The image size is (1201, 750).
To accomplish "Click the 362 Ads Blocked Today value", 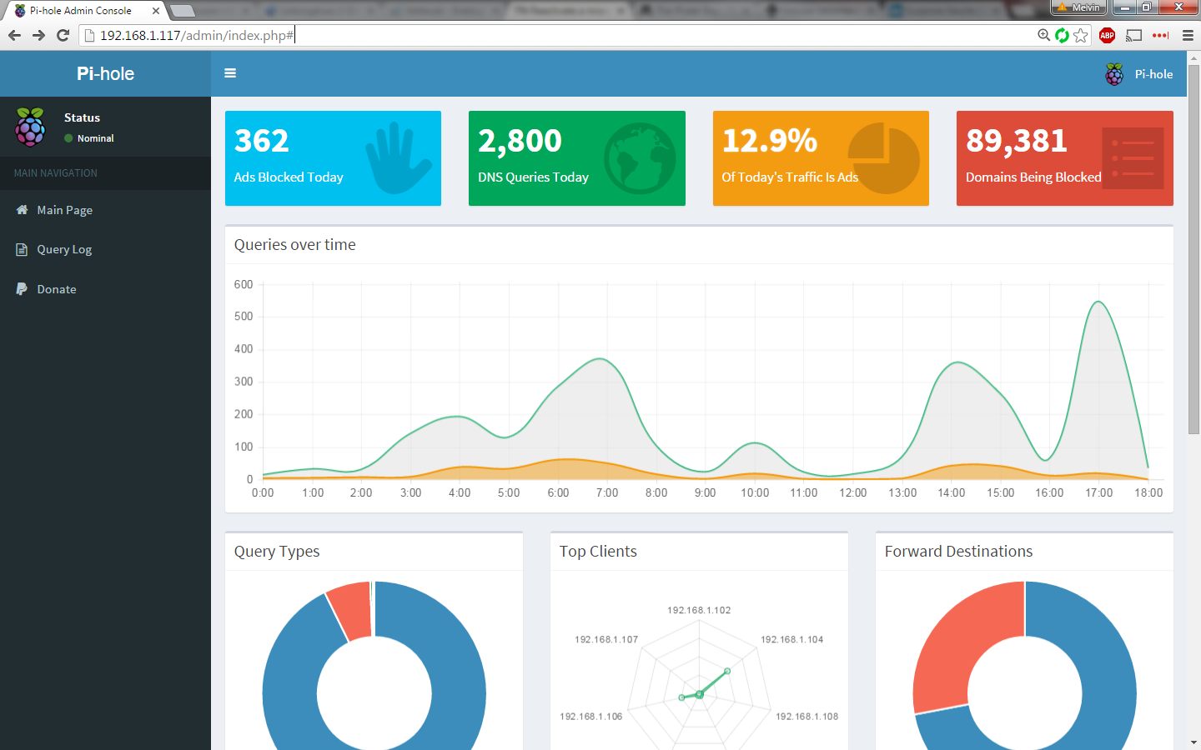I will pyautogui.click(x=261, y=141).
